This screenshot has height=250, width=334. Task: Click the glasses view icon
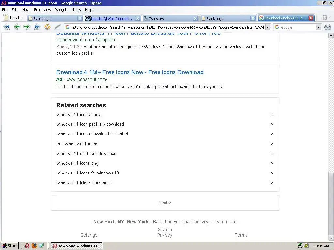click(327, 27)
